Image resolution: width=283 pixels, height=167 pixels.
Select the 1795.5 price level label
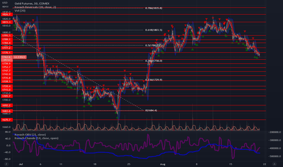coord(7,36)
